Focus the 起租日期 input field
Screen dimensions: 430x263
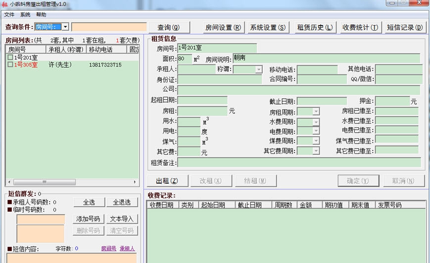click(202, 100)
